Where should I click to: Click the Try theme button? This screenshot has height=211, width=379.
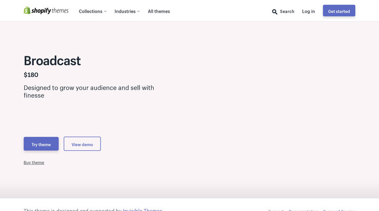pos(41,143)
